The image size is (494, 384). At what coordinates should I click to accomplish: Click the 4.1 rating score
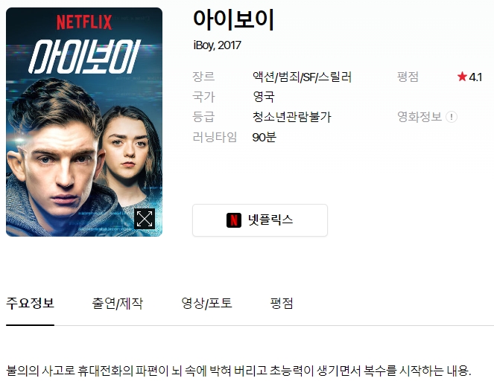[x=475, y=77]
